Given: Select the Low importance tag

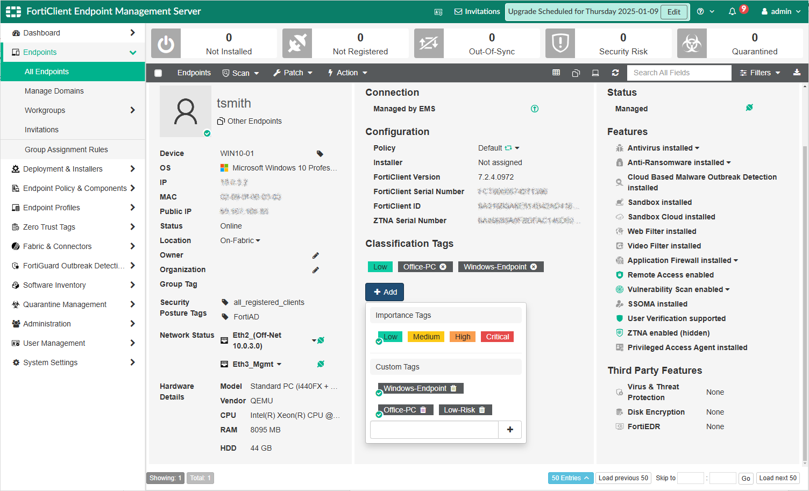Looking at the screenshot, I should pyautogui.click(x=390, y=337).
